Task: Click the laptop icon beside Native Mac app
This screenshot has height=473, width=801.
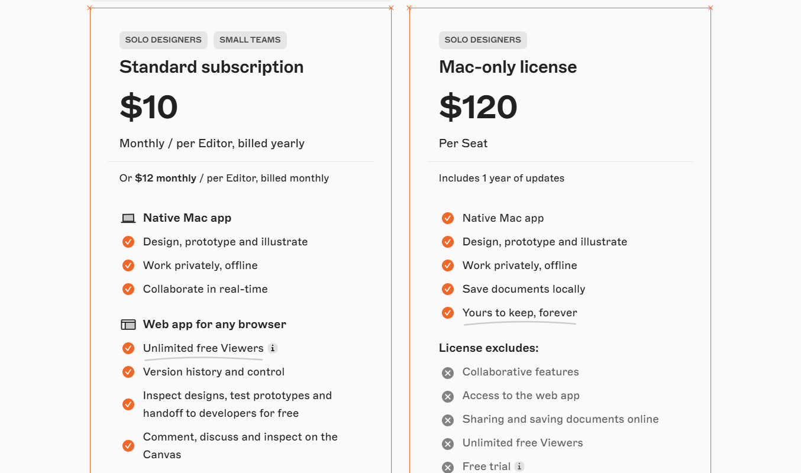Action: coord(128,218)
